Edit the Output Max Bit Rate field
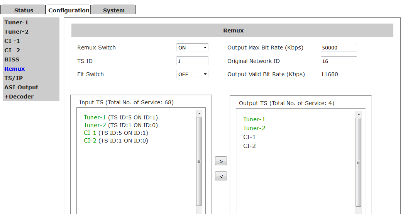The width and height of the screenshot is (403, 214). point(339,48)
